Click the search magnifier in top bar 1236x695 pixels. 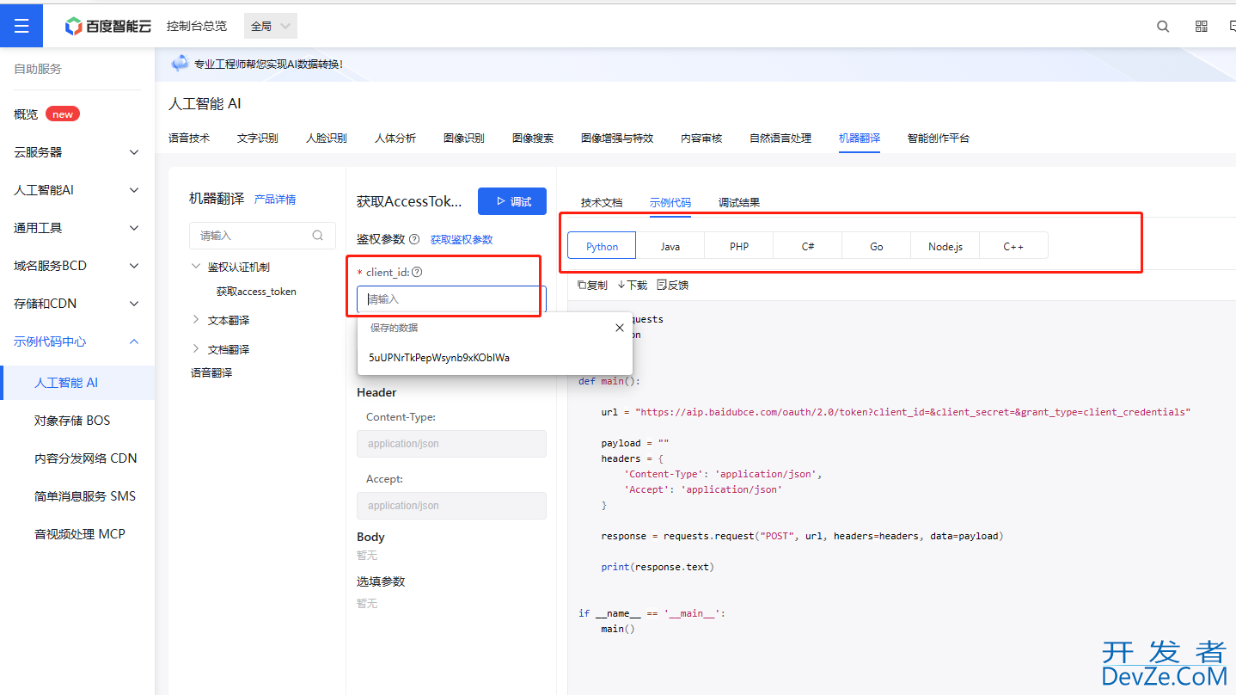tap(1163, 27)
